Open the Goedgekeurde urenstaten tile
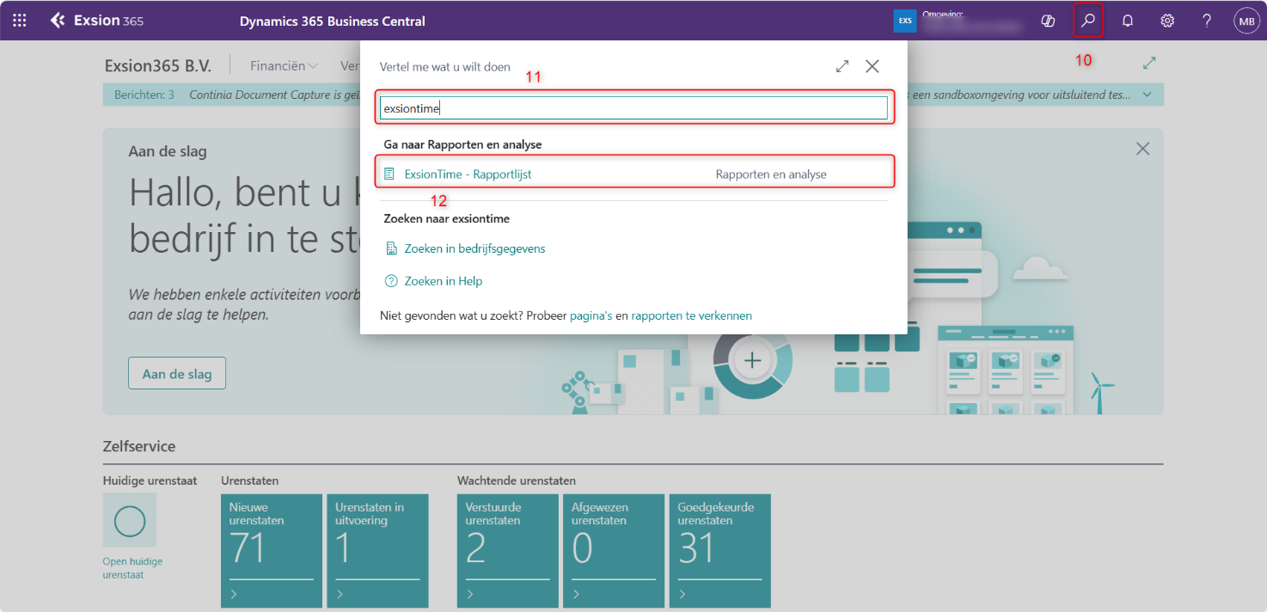Screen dimensions: 1267x612 tap(719, 551)
